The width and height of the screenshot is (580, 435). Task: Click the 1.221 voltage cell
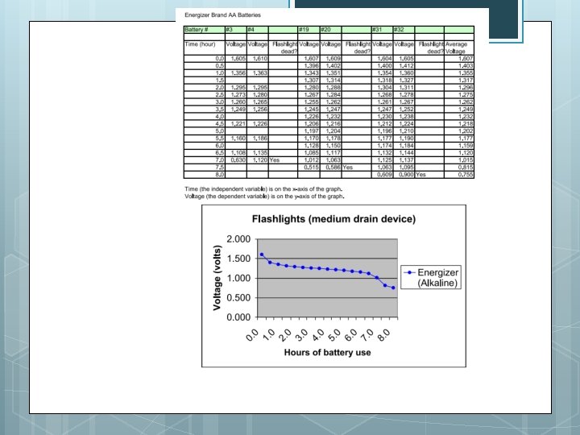coord(235,123)
